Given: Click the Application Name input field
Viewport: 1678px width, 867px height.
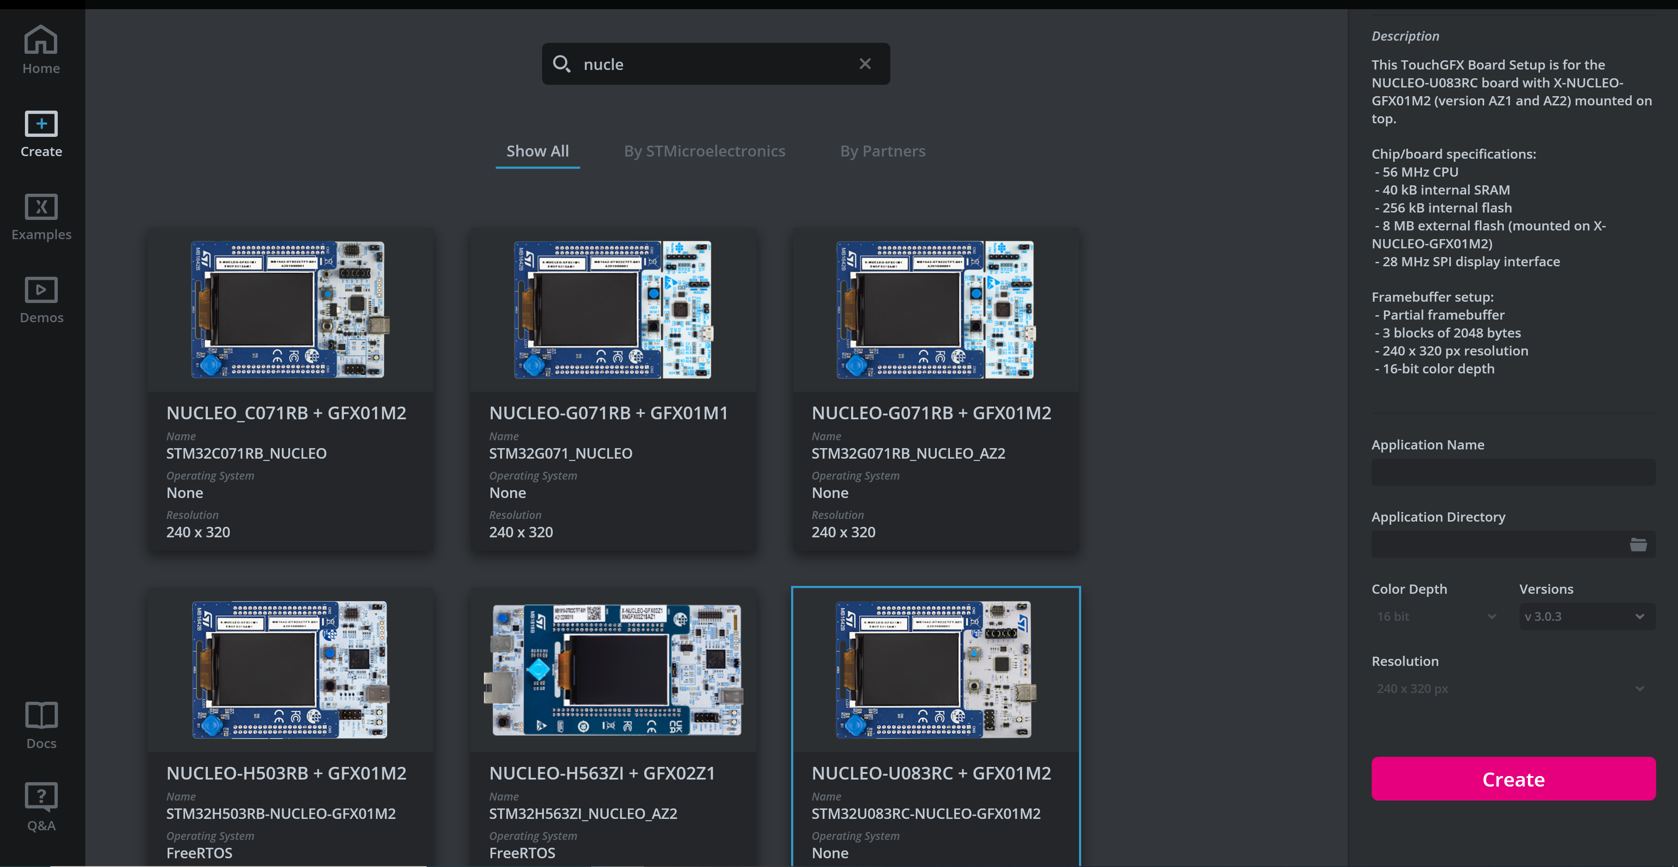Looking at the screenshot, I should point(1513,473).
